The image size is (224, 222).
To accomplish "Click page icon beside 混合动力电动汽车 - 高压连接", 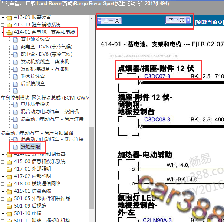I will point(16,120).
